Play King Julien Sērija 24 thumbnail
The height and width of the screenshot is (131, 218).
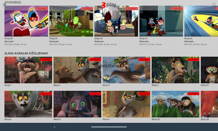coord(209,104)
